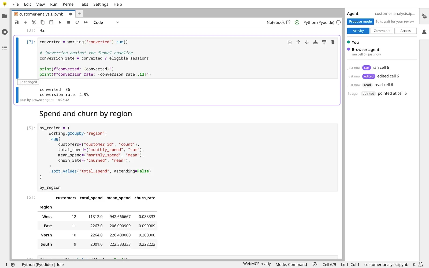Screen dimensions: 429x268
Task: Click the Mode: Command status bar entry
Action: click(x=291, y=265)
